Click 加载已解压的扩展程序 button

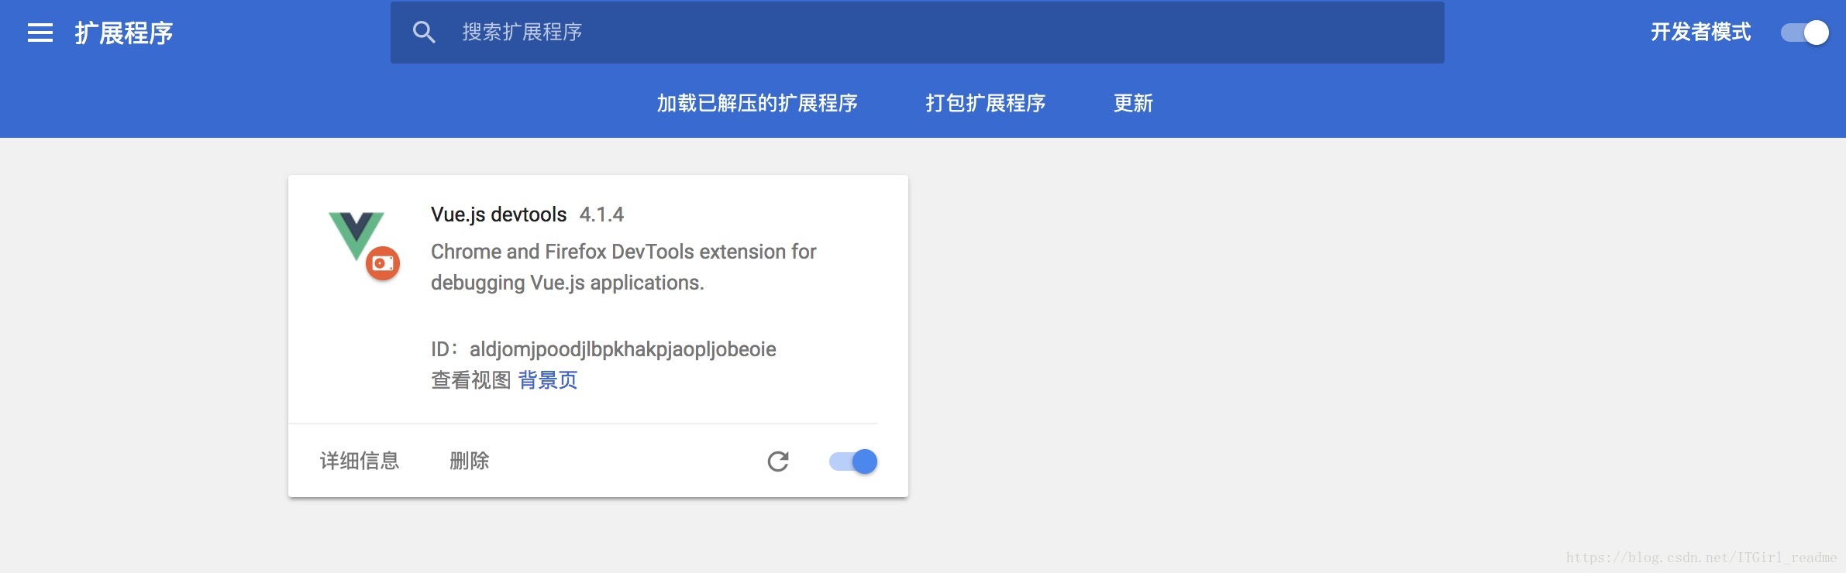coord(757,103)
